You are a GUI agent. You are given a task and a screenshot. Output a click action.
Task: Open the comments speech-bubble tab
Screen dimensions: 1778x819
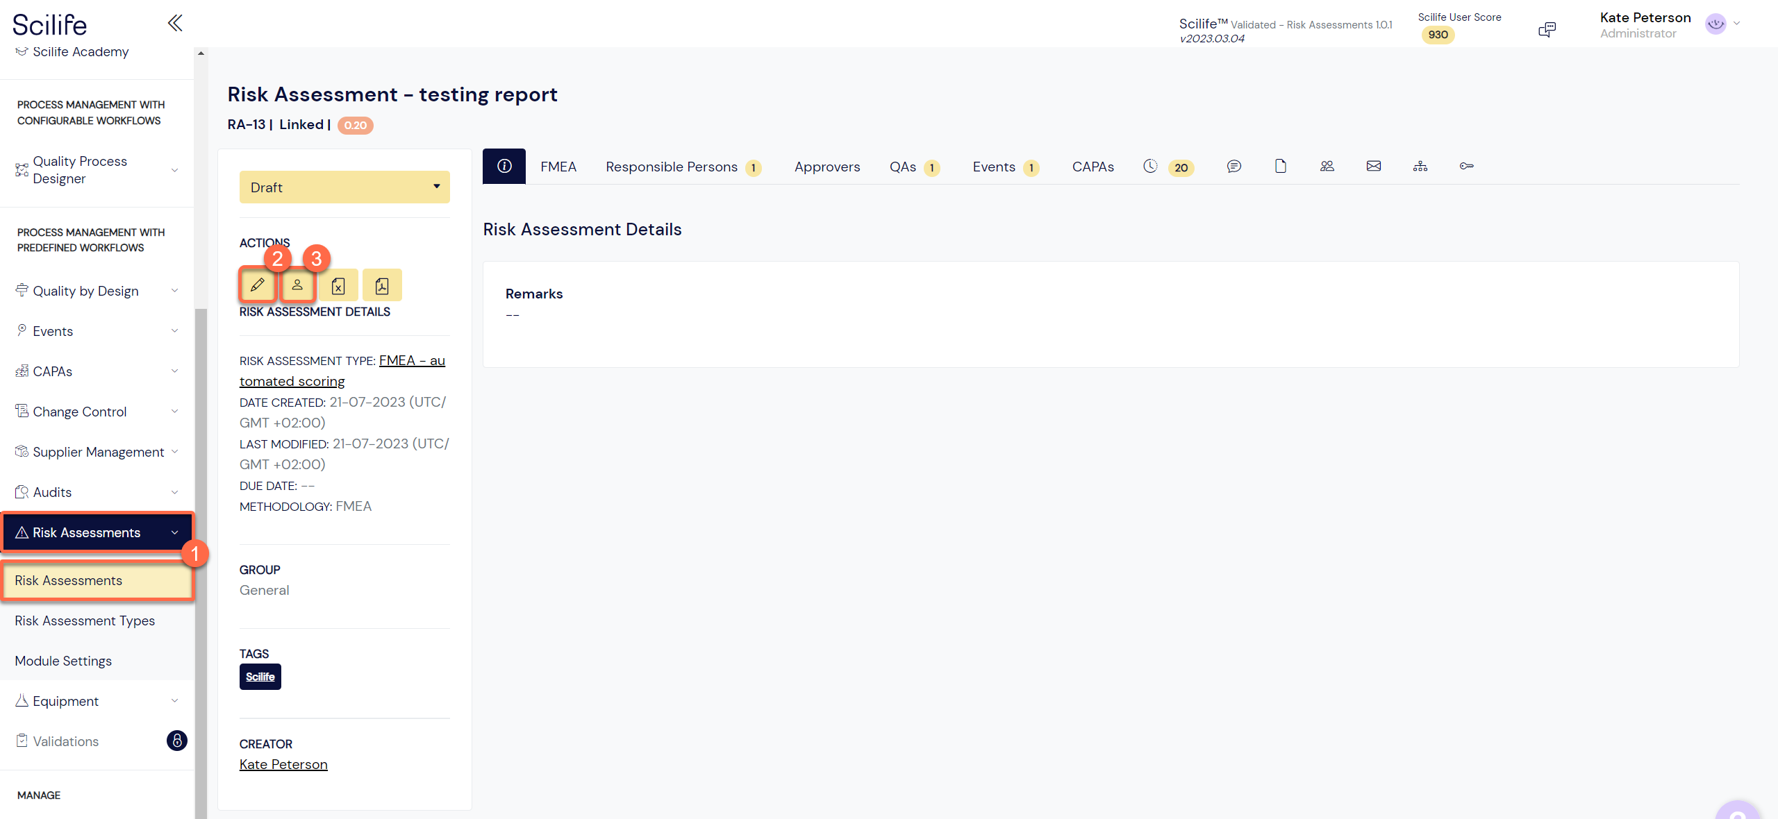click(x=1234, y=166)
